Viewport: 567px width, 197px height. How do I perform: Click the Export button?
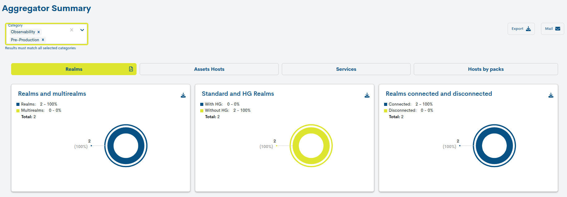coord(521,29)
